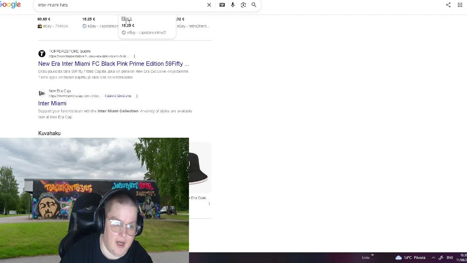Screen dimensions: 467x263
Task: Click the TOPPERZSTORE Suomi site name
Action: click(70, 51)
